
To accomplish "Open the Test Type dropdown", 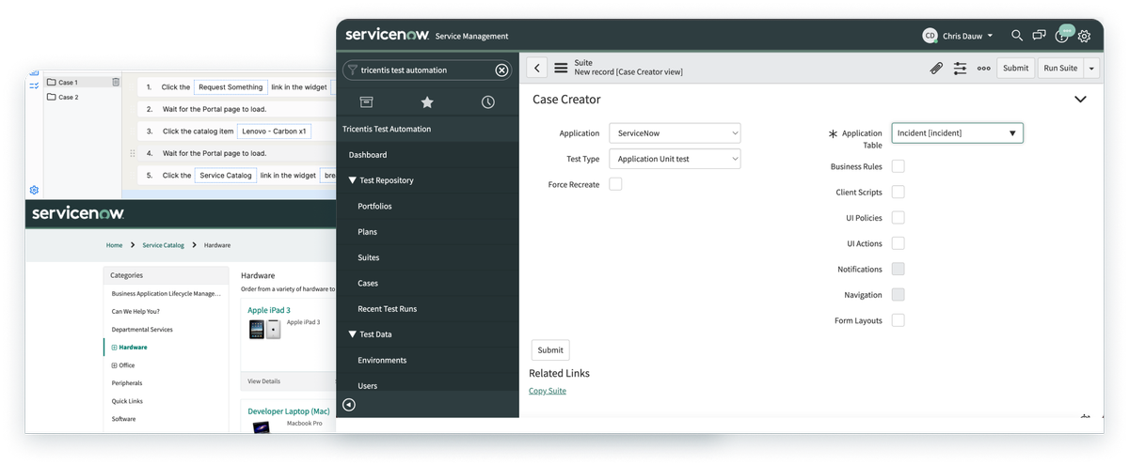I will pos(675,159).
